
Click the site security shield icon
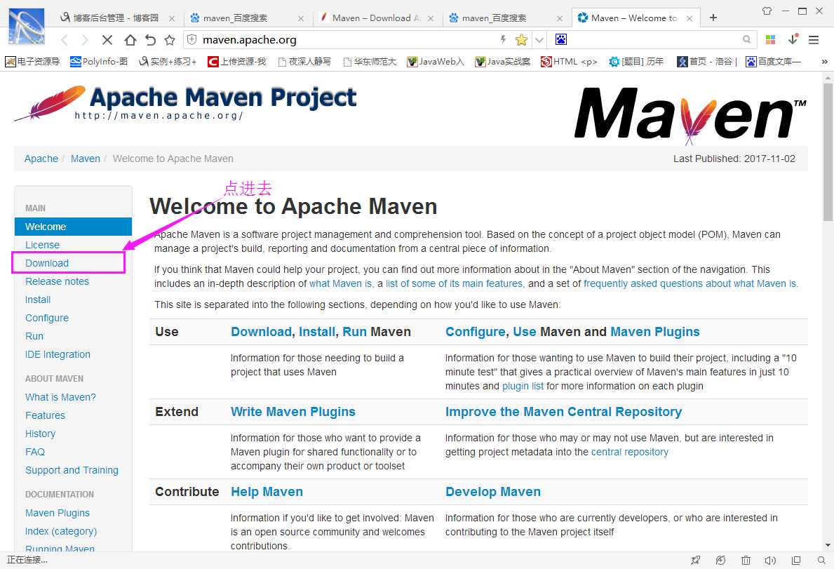pos(192,39)
